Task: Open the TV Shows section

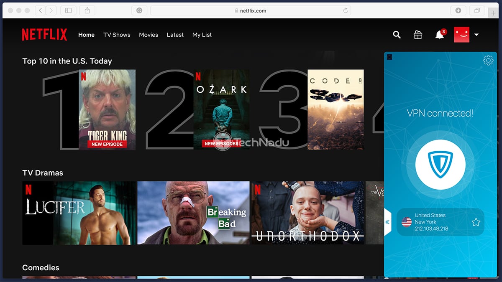Action: coord(117,35)
